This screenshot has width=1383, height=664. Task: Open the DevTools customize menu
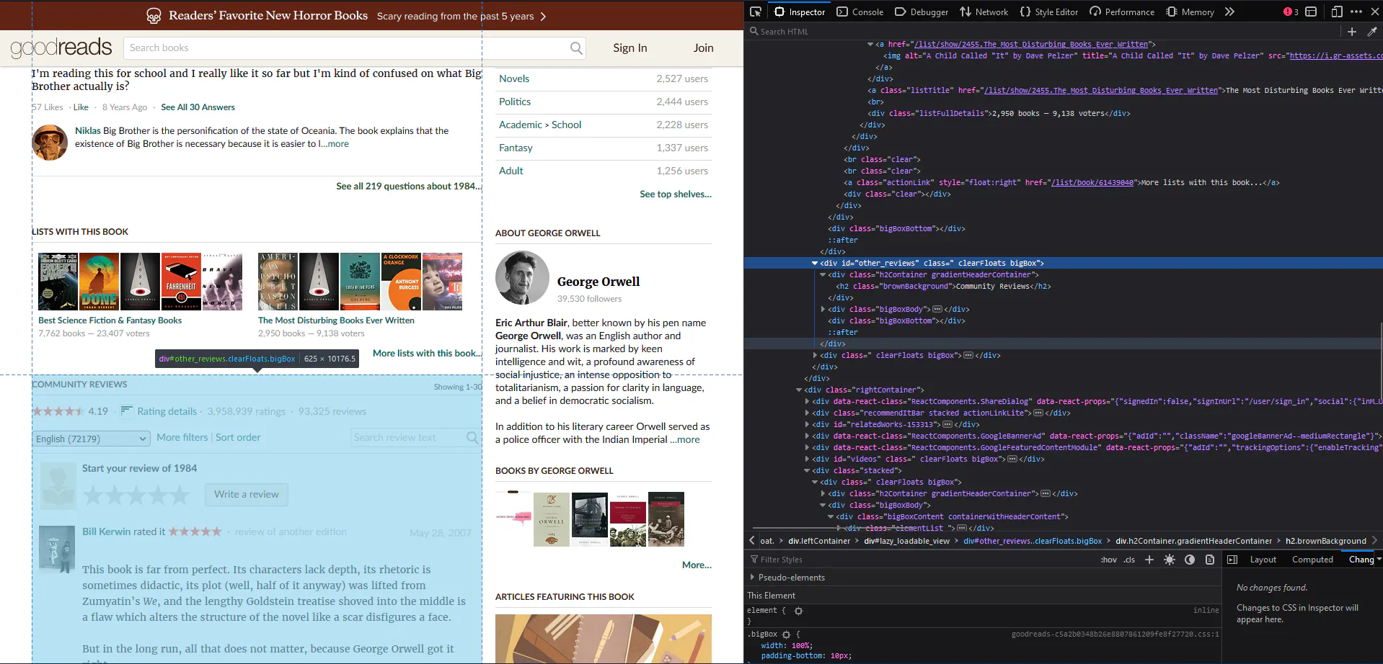1358,12
